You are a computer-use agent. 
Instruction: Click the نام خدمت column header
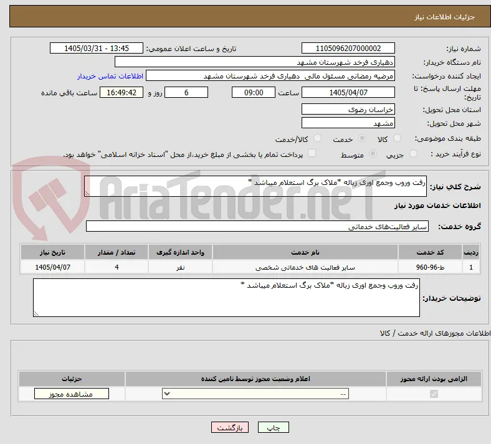[305, 252]
